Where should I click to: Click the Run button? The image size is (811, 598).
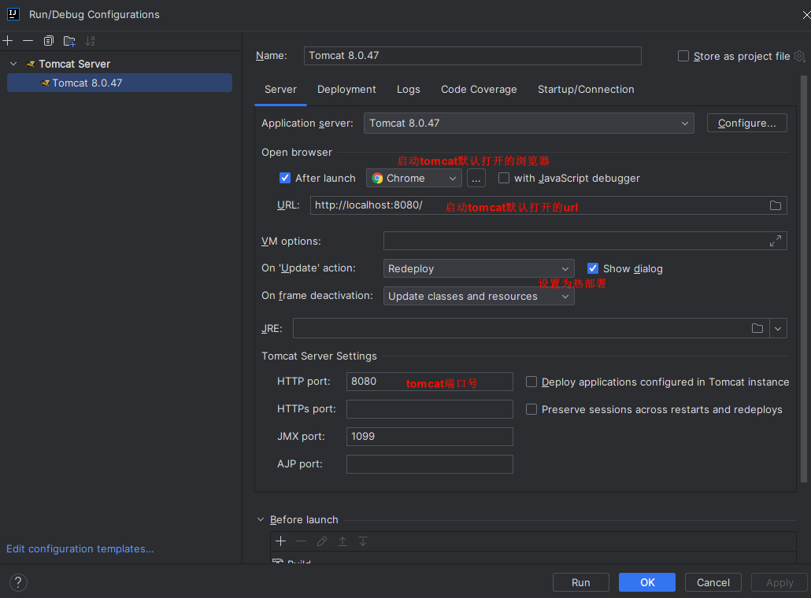[x=581, y=582]
